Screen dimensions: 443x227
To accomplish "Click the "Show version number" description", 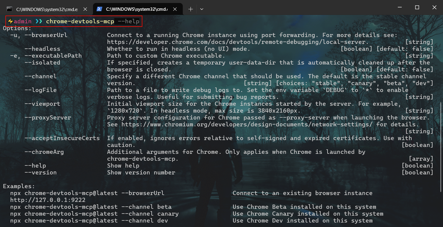I will pyautogui.click(x=141, y=172).
